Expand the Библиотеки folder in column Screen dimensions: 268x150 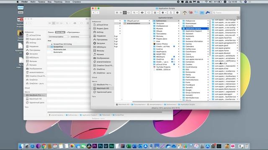179,21
